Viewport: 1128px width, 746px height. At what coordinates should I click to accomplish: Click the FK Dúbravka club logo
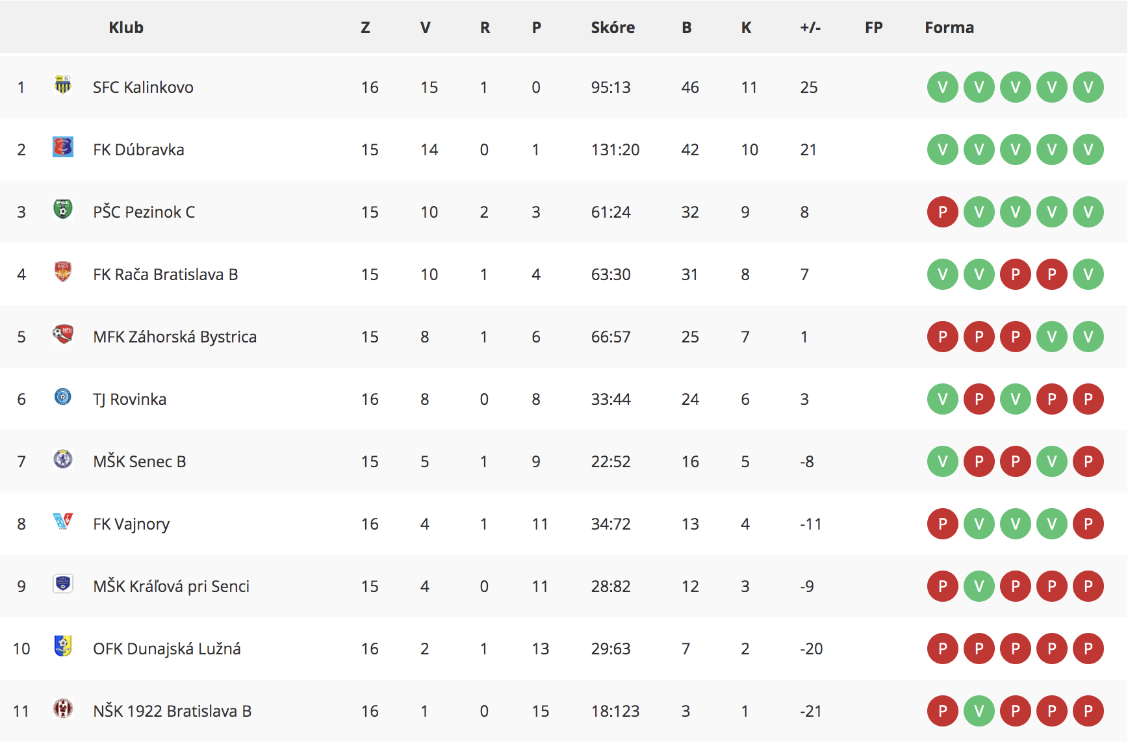click(63, 147)
